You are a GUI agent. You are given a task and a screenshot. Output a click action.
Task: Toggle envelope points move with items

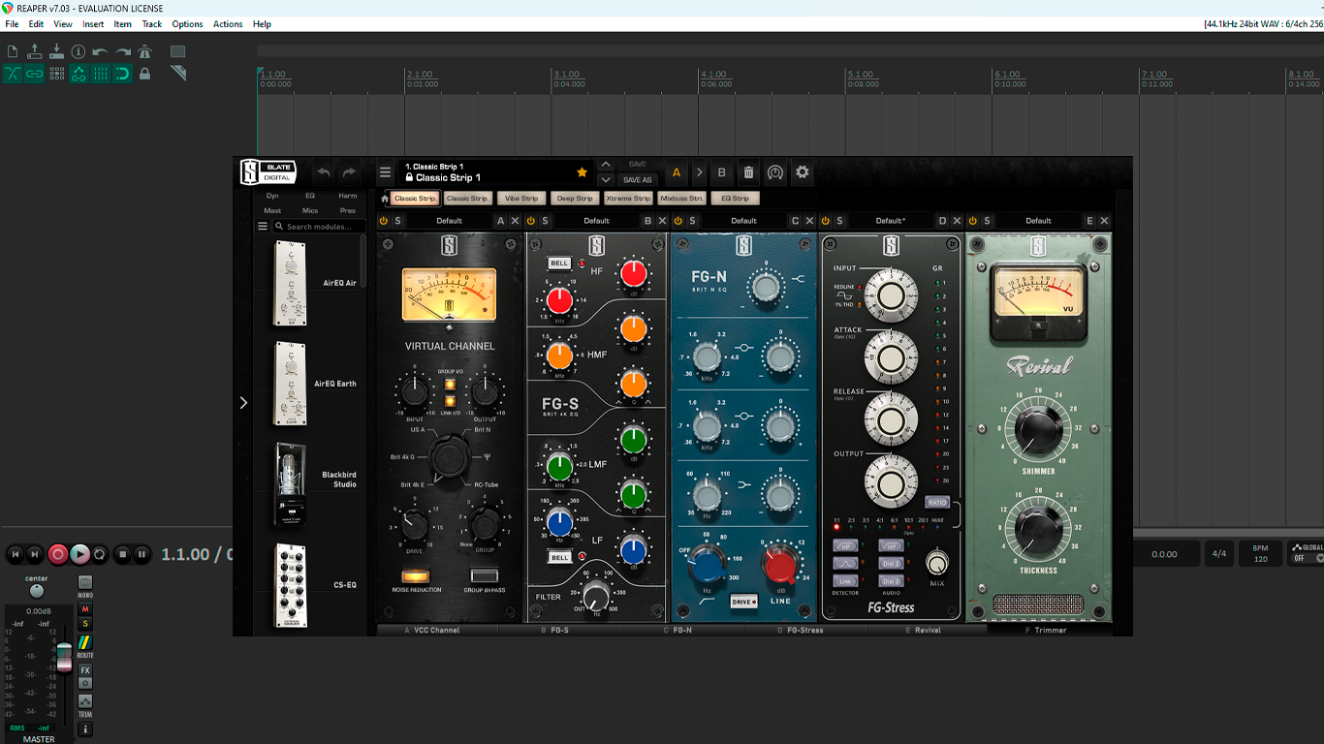79,74
